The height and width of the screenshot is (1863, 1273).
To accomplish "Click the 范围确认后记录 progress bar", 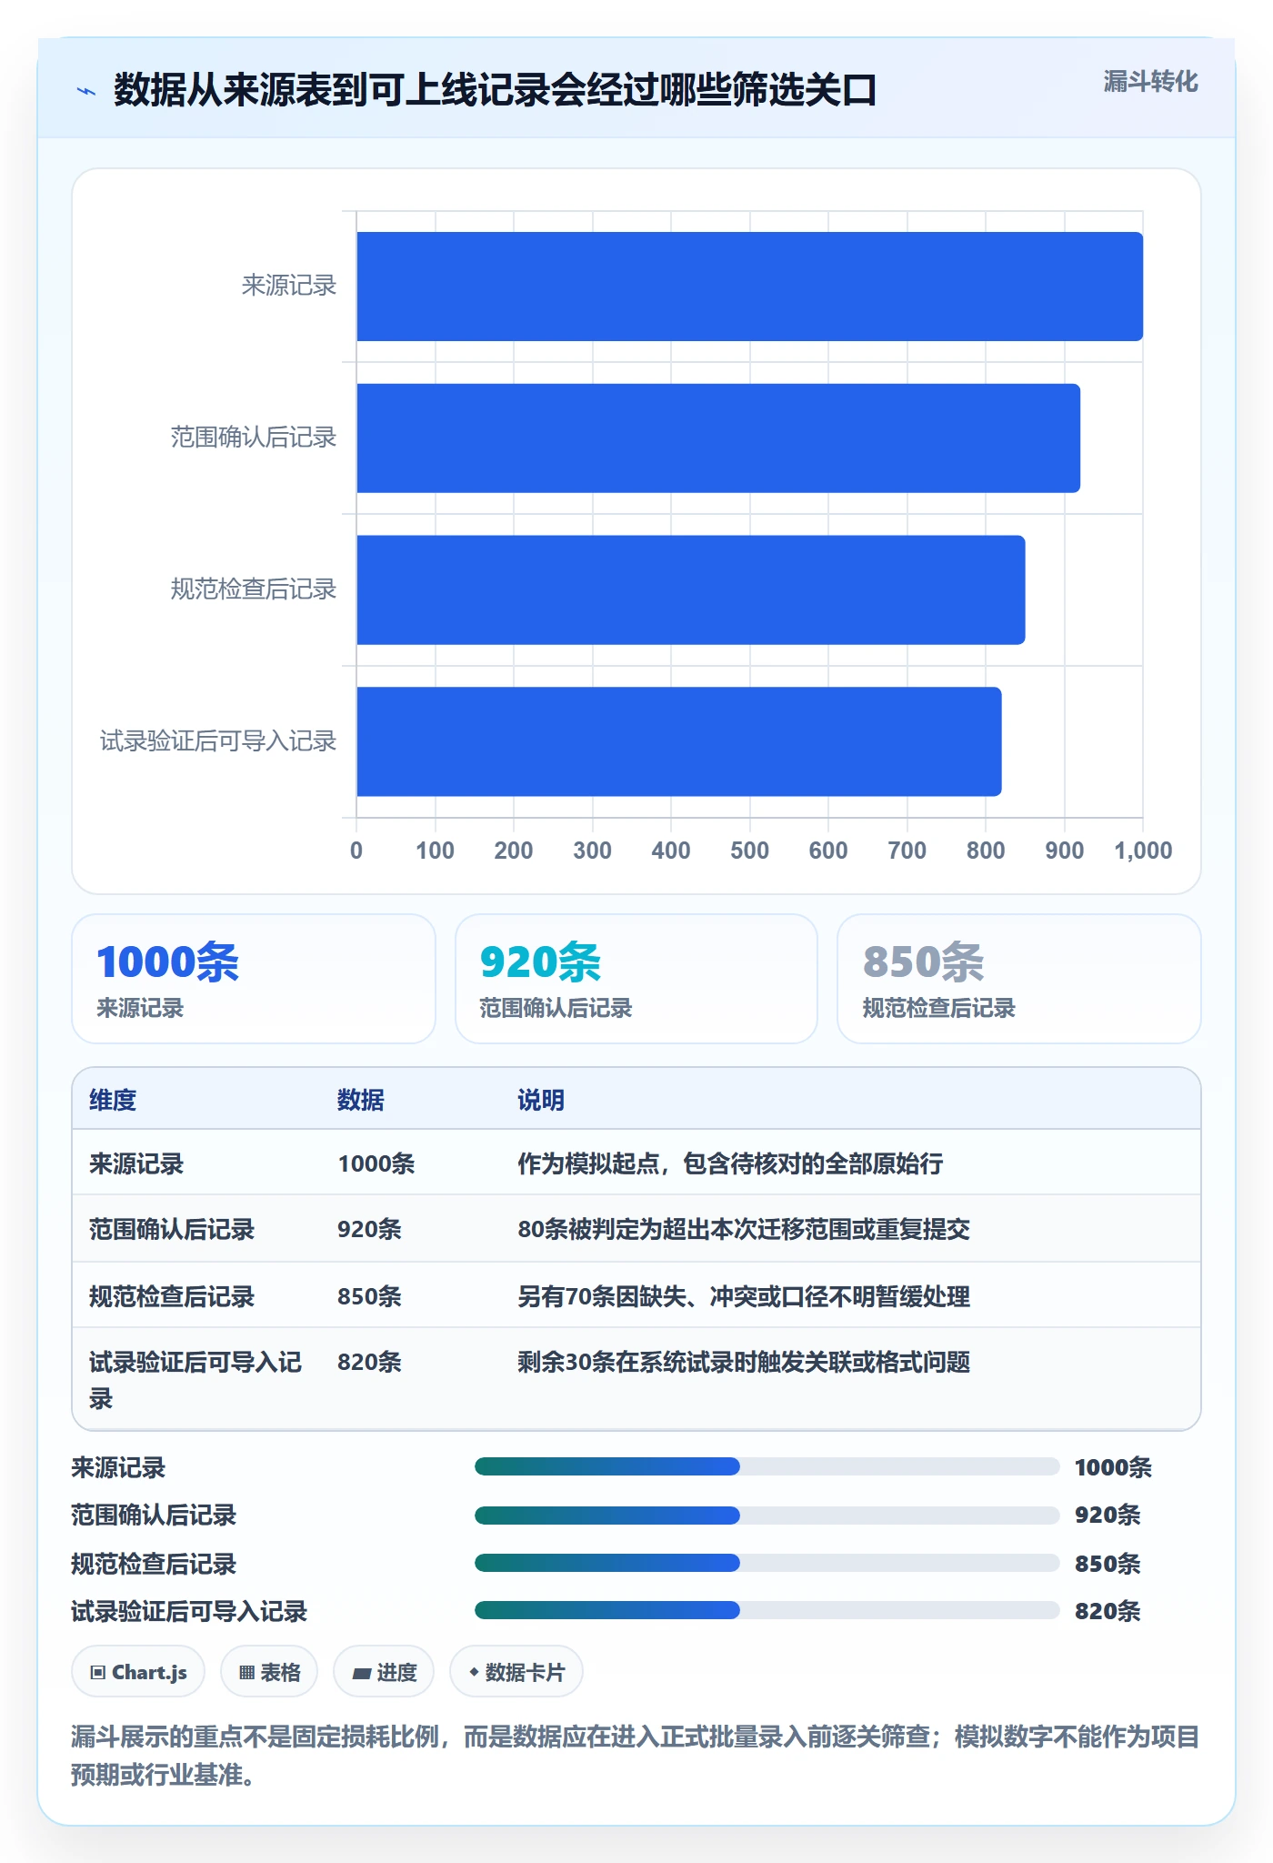I will 767,1515.
